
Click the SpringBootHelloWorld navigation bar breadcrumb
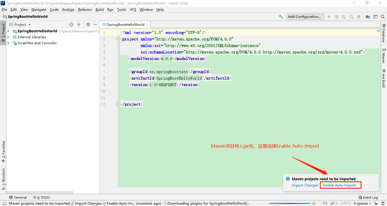tap(25, 17)
